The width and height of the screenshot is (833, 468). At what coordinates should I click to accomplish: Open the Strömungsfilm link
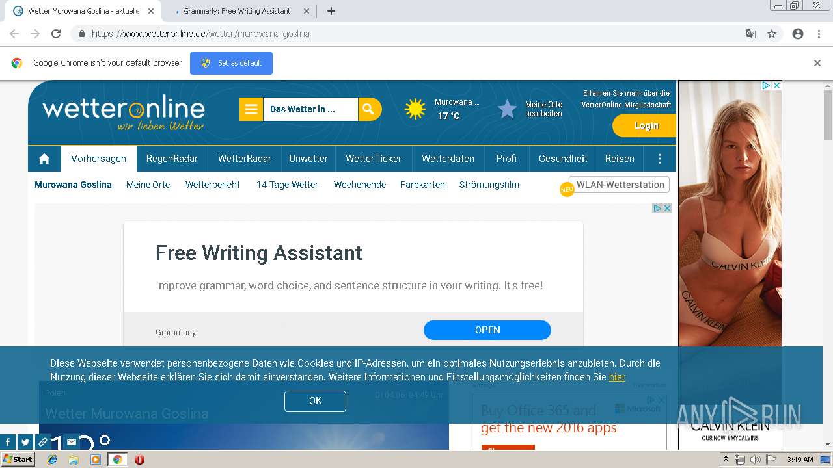(x=489, y=185)
